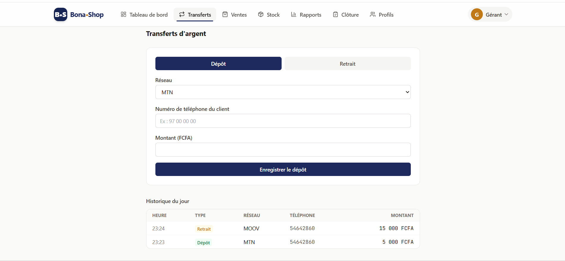The image size is (565, 261).
Task: Open the Réseau MTN dropdown
Action: (283, 92)
